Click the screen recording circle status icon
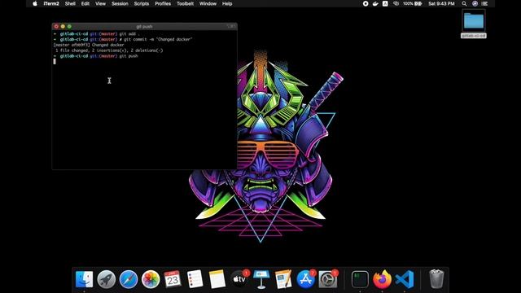This screenshot has width=521, height=293. coord(366,3)
